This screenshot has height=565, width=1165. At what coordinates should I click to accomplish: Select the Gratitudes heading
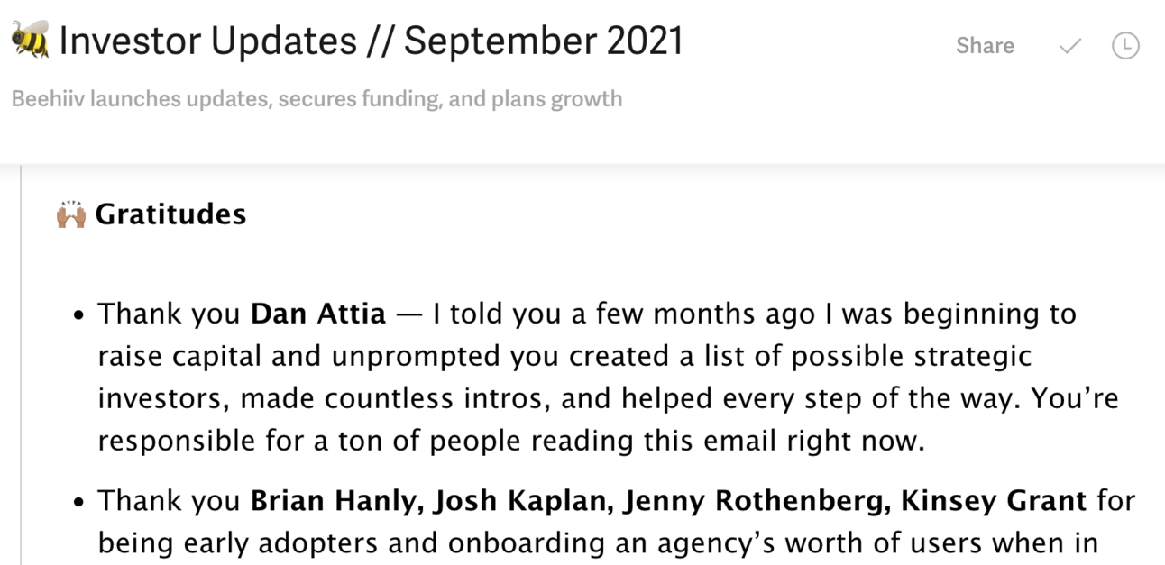[170, 214]
